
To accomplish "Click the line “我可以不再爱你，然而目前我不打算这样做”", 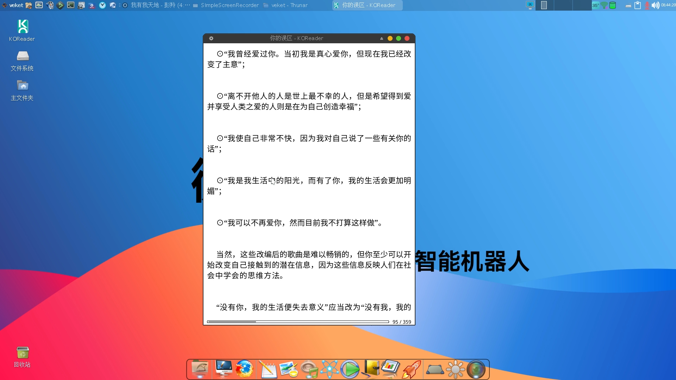I will 300,223.
